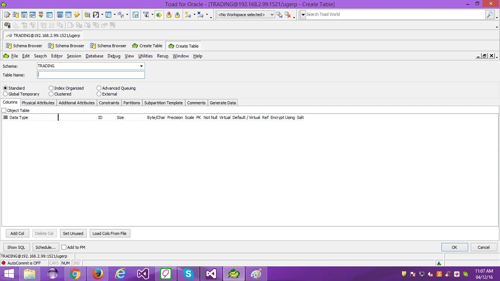Open Google Chrome from the taskbar
The height and width of the screenshot is (281, 500).
[x=75, y=274]
